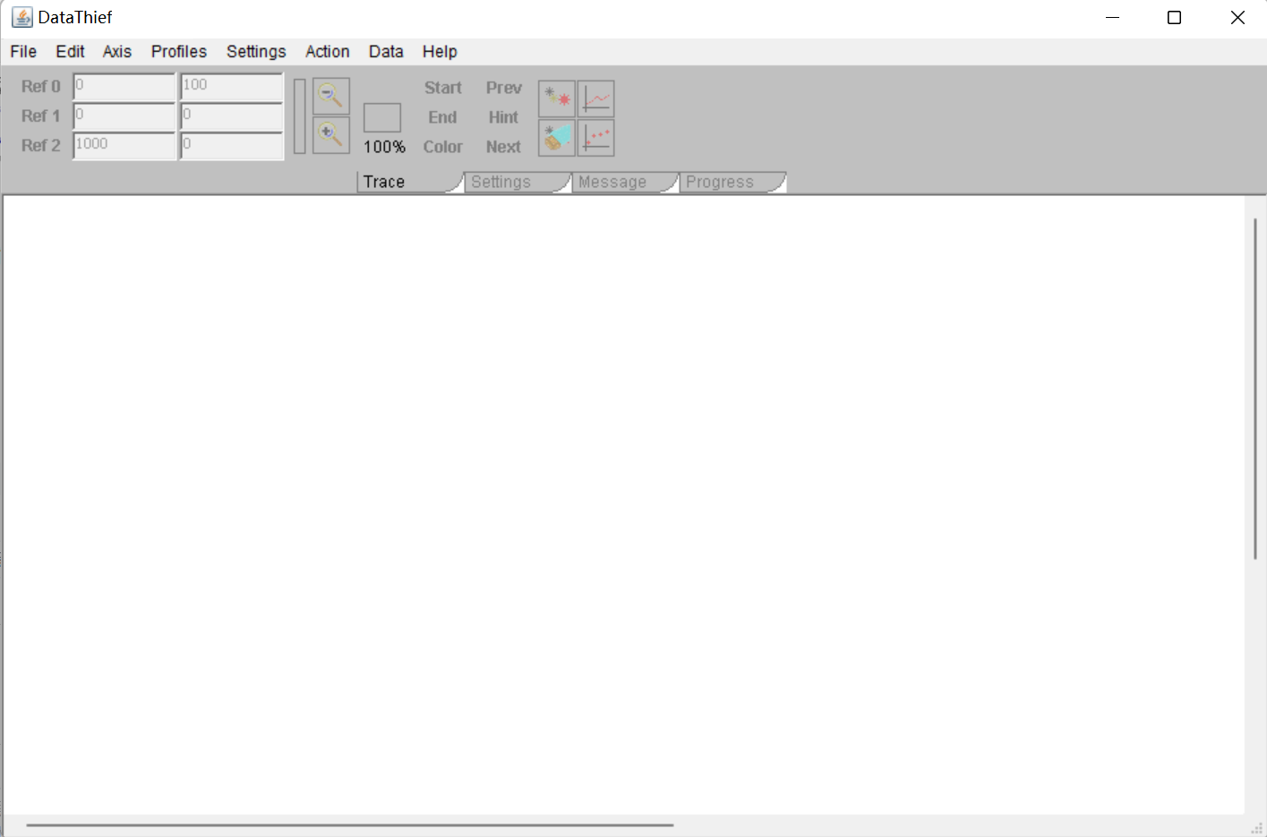This screenshot has width=1267, height=837.
Task: Open the Data menu
Action: click(x=386, y=51)
